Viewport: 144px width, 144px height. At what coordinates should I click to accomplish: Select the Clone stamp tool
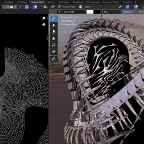tap(54, 38)
